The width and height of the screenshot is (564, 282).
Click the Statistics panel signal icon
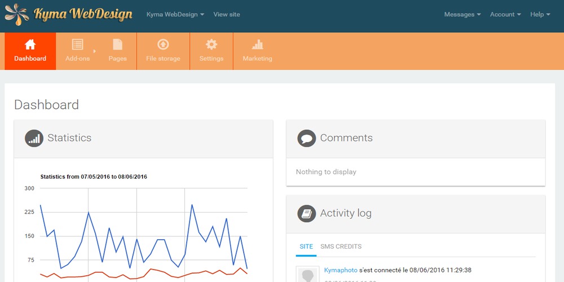tap(34, 138)
